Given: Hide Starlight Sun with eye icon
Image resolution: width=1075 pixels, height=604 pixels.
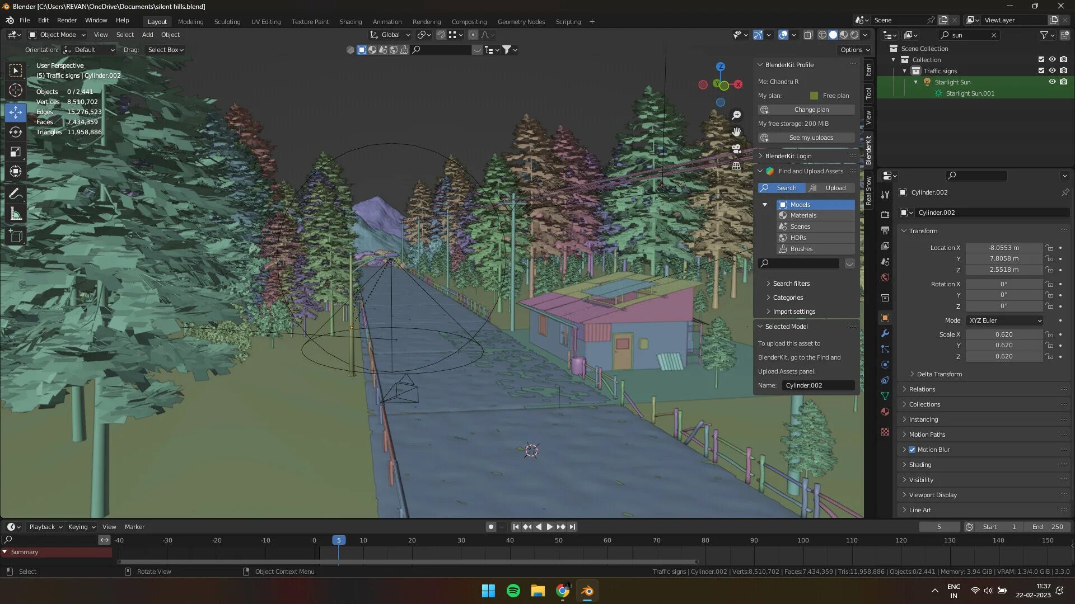Looking at the screenshot, I should point(1052,82).
